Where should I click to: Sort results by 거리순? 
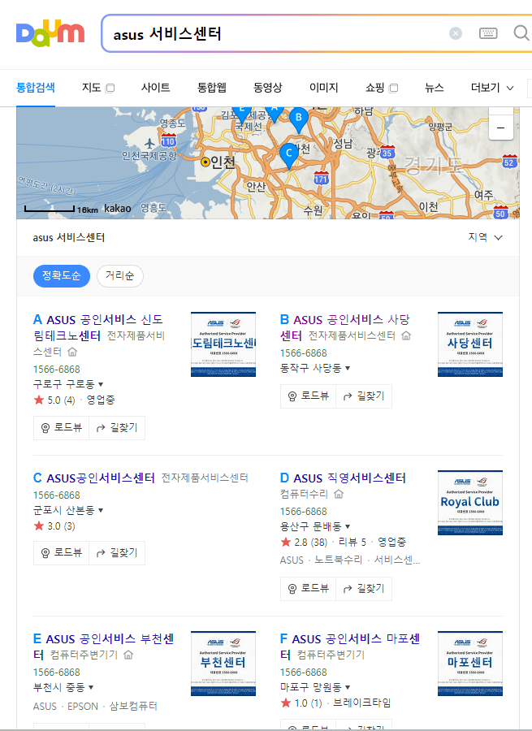pyautogui.click(x=120, y=276)
